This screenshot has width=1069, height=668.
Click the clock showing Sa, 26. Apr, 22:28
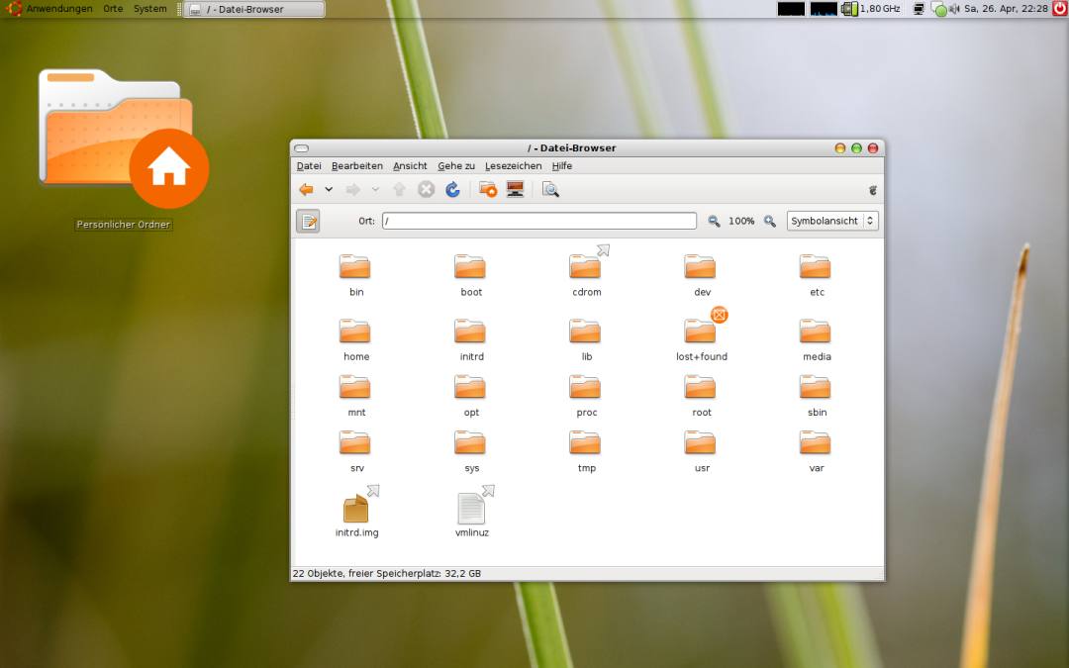tap(1006, 9)
